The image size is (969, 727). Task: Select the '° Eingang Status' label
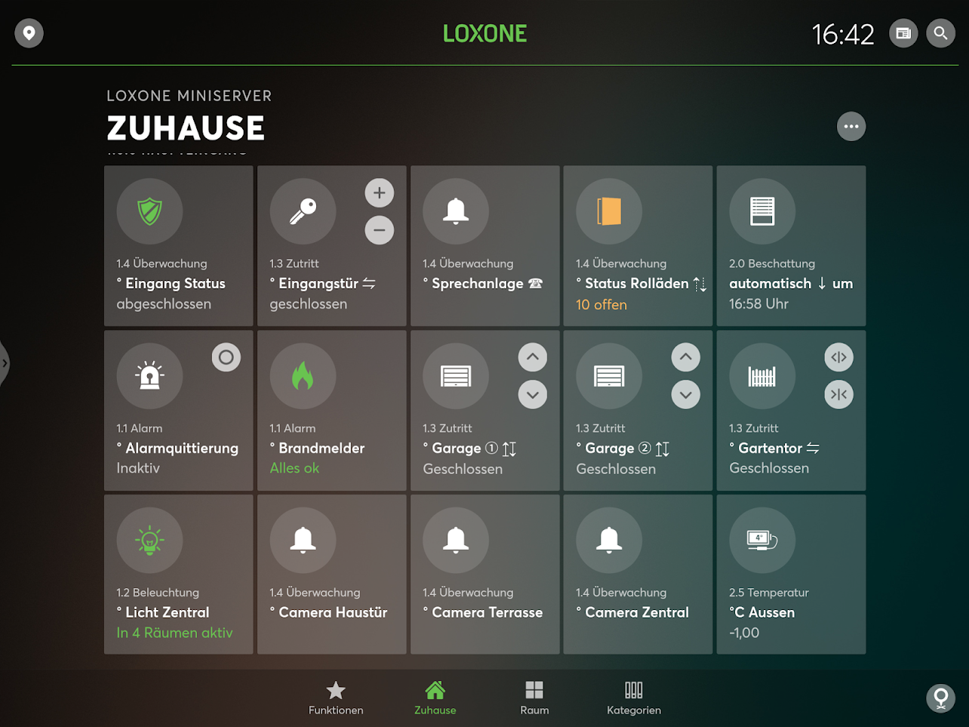pyautogui.click(x=171, y=284)
